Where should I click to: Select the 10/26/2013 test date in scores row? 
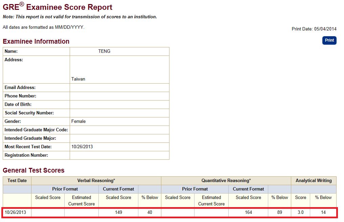point(15,212)
